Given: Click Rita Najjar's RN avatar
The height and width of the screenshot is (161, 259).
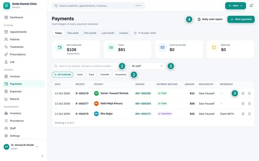Looking at the screenshot, I should (x=96, y=114).
